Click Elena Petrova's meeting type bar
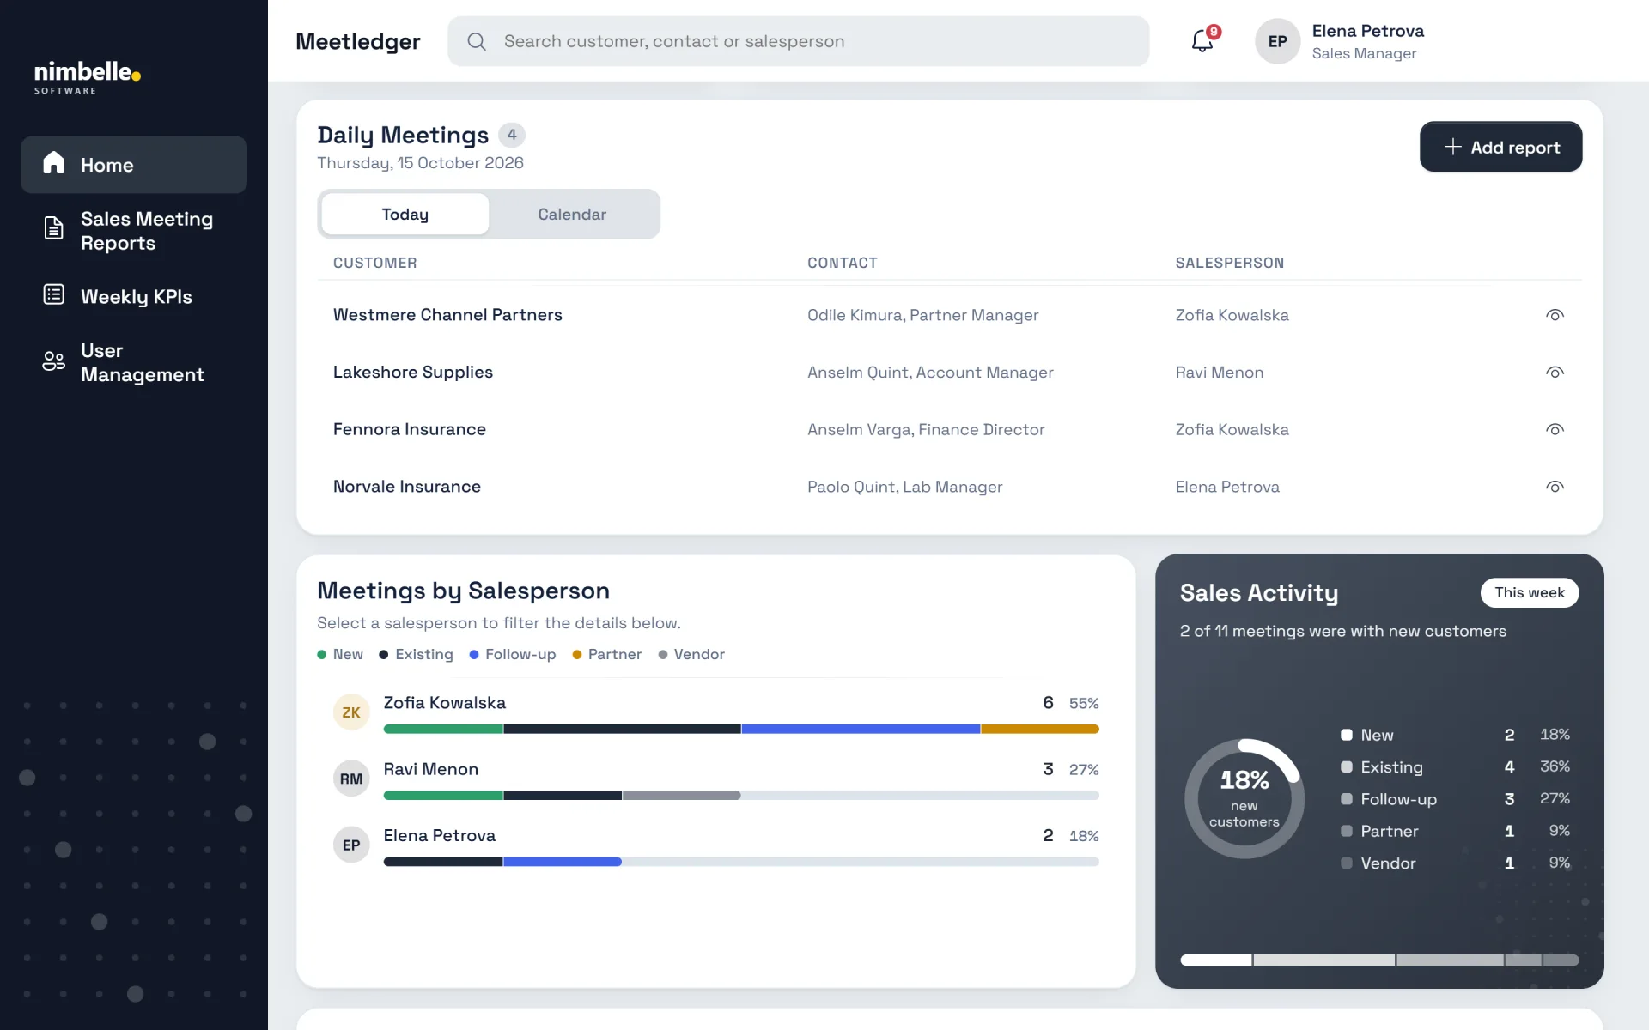The image size is (1649, 1030). pyautogui.click(x=741, y=862)
